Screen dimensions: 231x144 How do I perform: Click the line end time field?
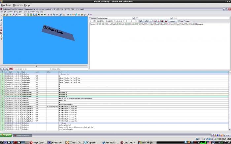point(110,21)
